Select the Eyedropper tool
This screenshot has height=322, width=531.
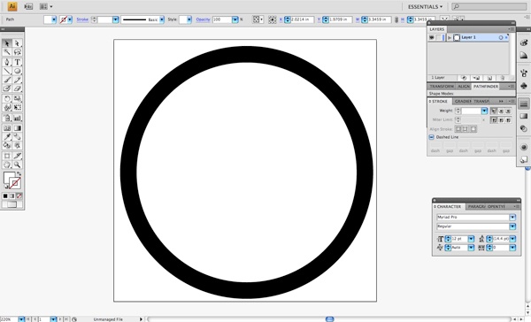(x=7, y=136)
